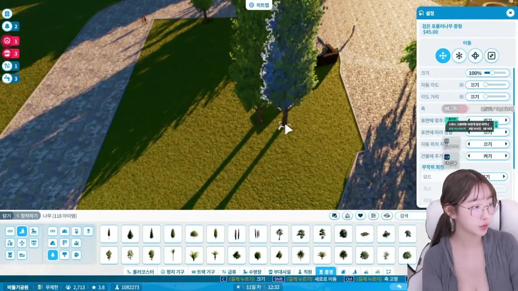Toggle the heatmap option at top
Viewport: 518px width, 291px height.
click(x=259, y=5)
